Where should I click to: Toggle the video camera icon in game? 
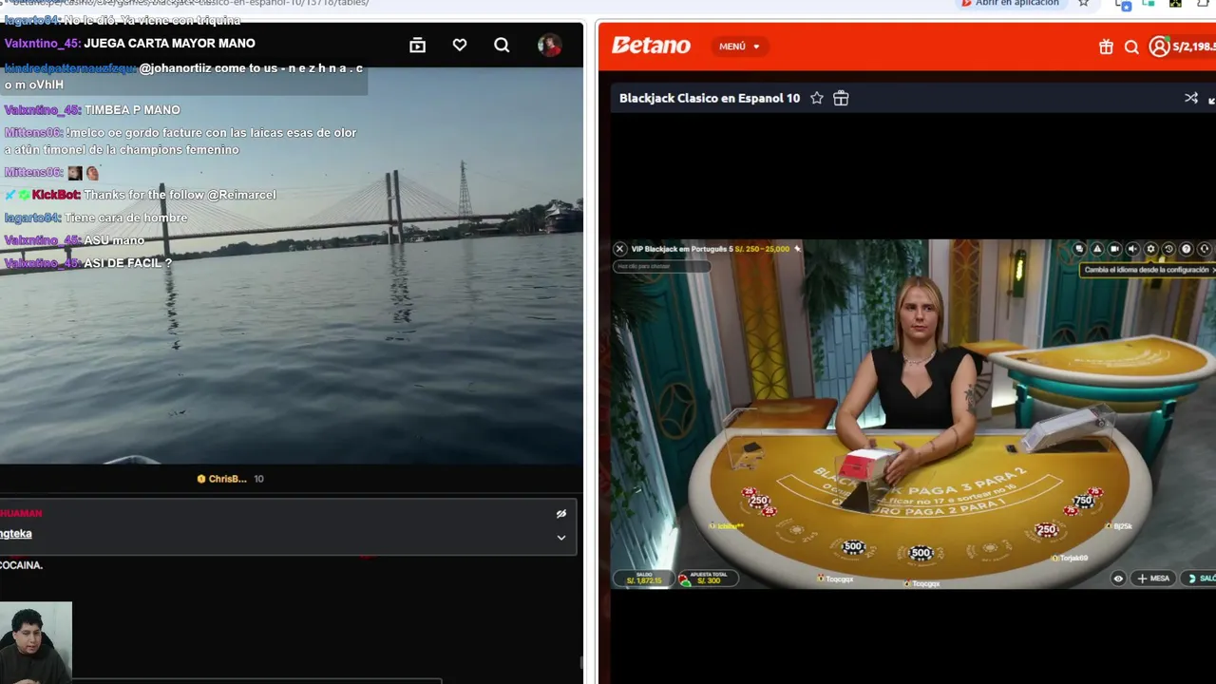coord(1115,249)
